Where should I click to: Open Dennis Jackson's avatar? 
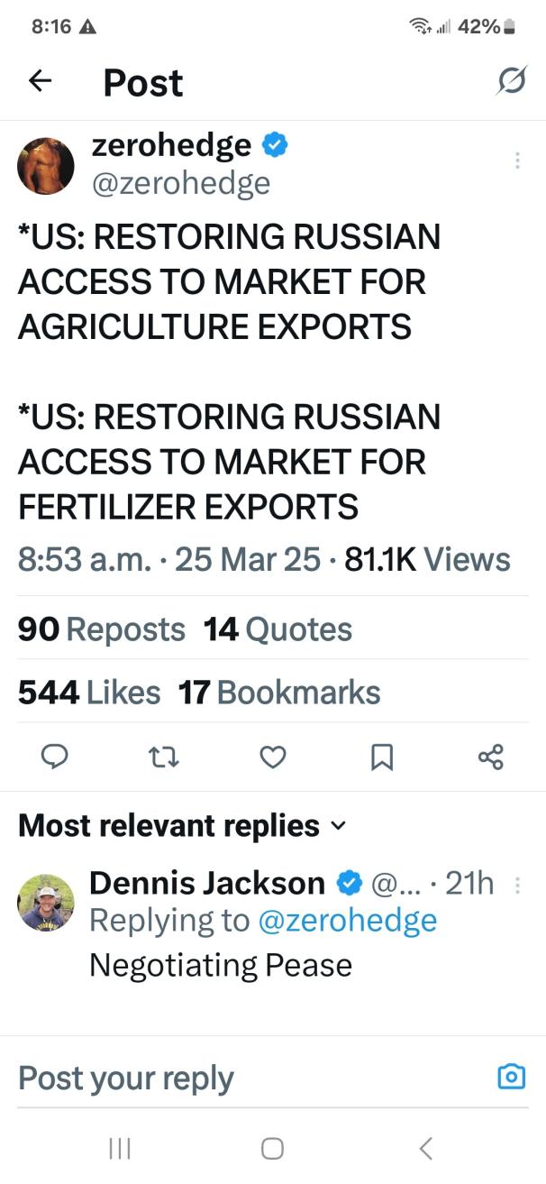point(46,902)
